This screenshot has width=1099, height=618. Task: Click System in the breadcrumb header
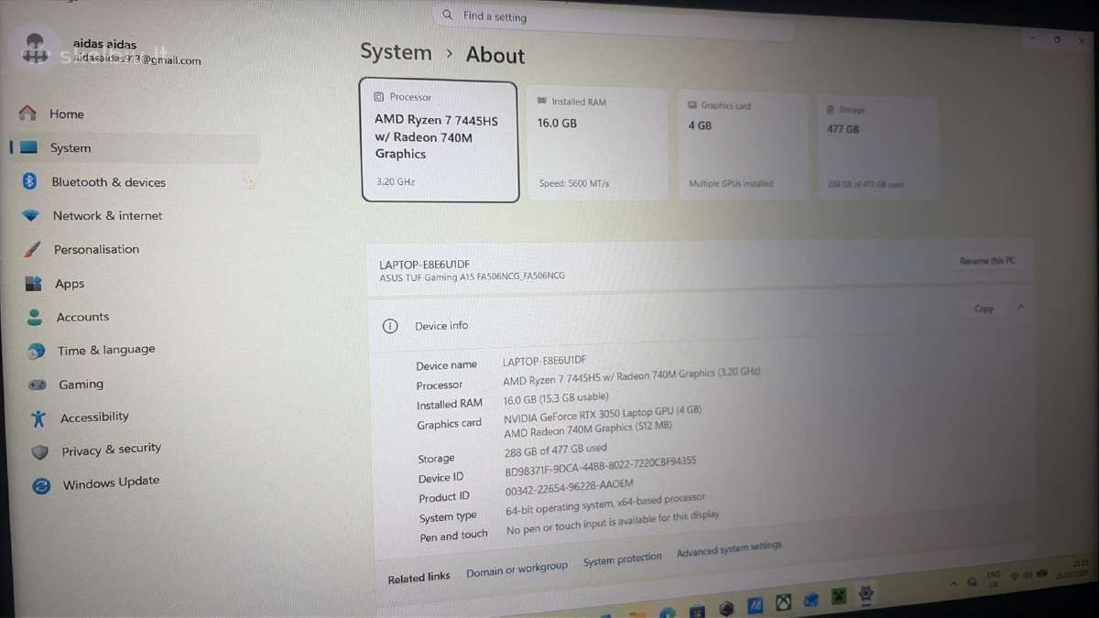tap(396, 52)
